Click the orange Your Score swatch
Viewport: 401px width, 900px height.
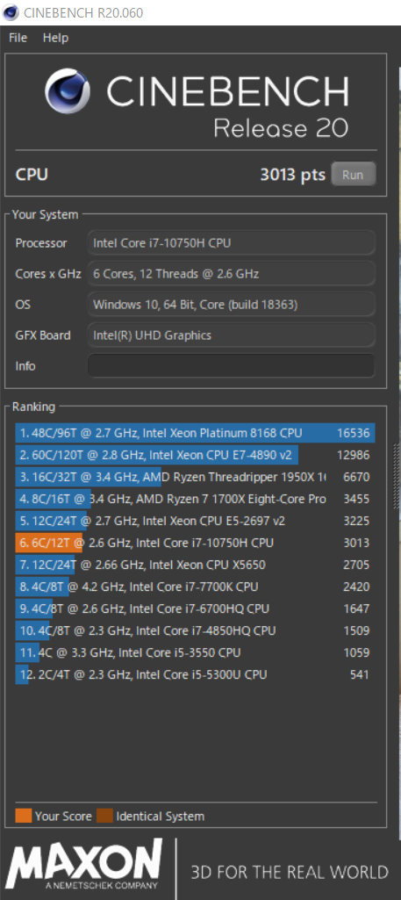pyautogui.click(x=23, y=816)
